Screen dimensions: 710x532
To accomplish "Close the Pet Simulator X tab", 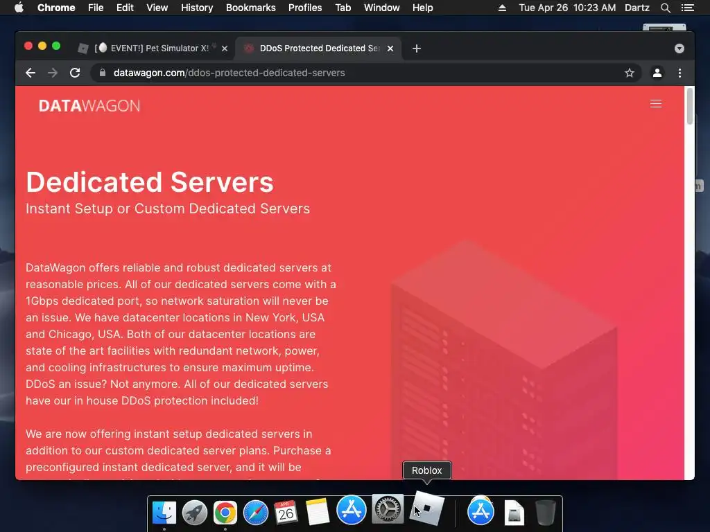I will pyautogui.click(x=225, y=48).
